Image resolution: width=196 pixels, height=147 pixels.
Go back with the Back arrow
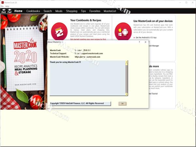point(4,11)
